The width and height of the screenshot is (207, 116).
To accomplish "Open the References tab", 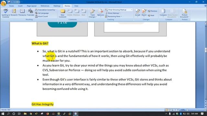I will tap(45, 6).
